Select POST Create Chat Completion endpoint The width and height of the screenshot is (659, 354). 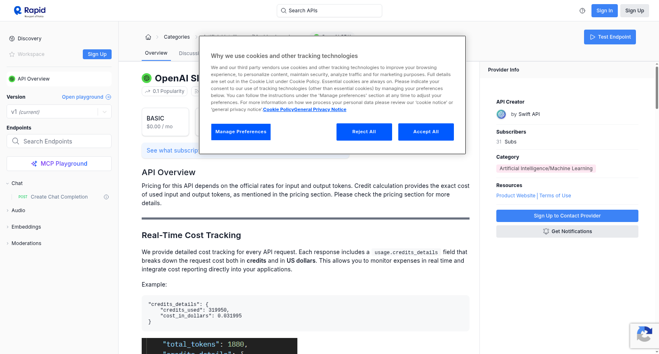(x=59, y=197)
